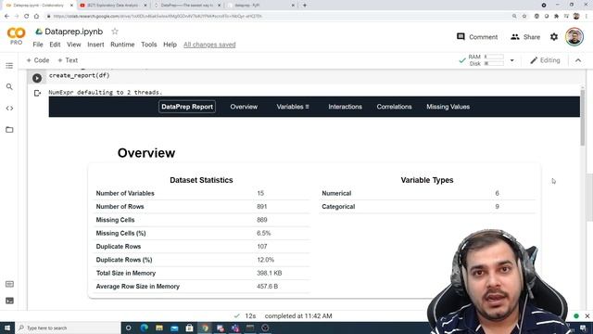This screenshot has width=593, height=334.
Task: Run the create_report cell
Action: [37, 78]
